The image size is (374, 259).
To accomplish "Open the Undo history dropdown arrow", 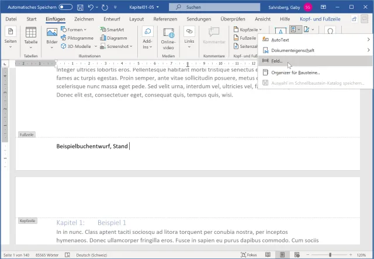I will tap(97, 7).
